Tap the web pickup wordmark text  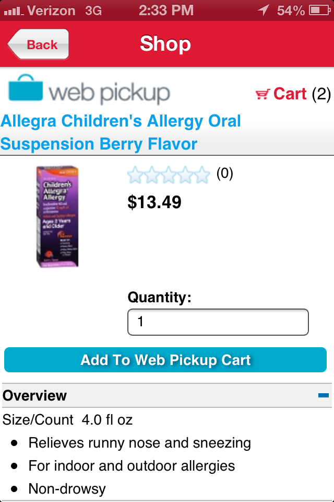pyautogui.click(x=109, y=94)
